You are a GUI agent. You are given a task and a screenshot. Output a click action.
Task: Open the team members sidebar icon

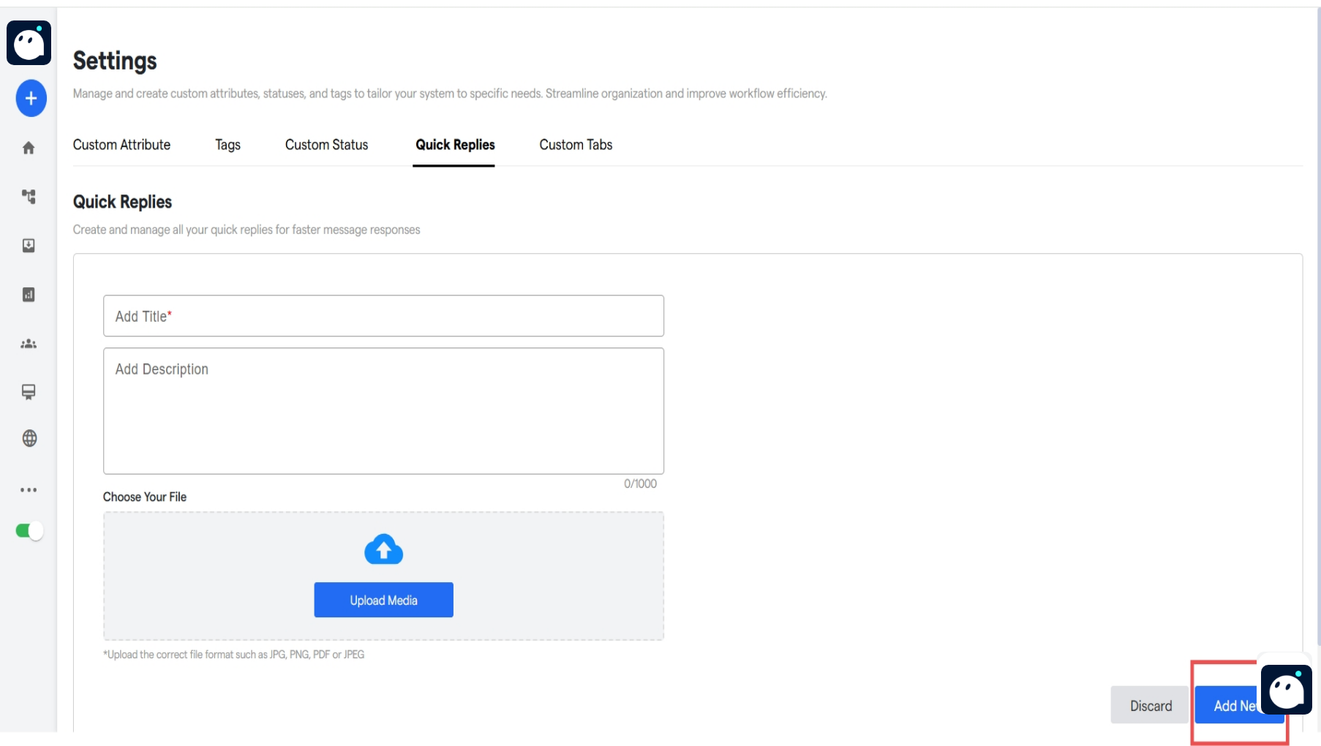tap(29, 344)
